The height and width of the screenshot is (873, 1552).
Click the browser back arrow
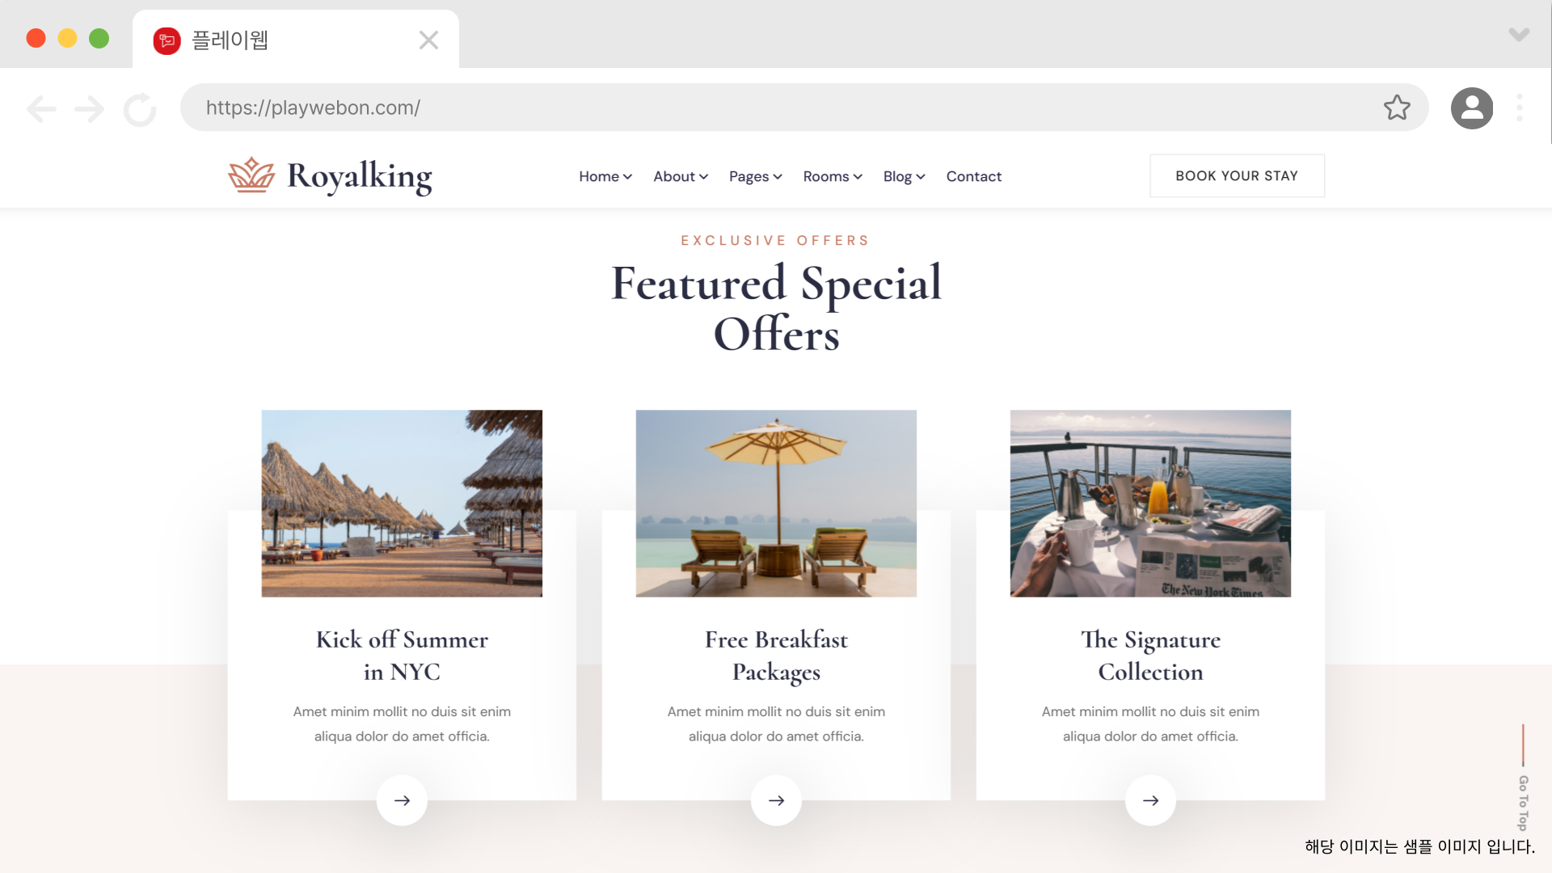tap(41, 108)
